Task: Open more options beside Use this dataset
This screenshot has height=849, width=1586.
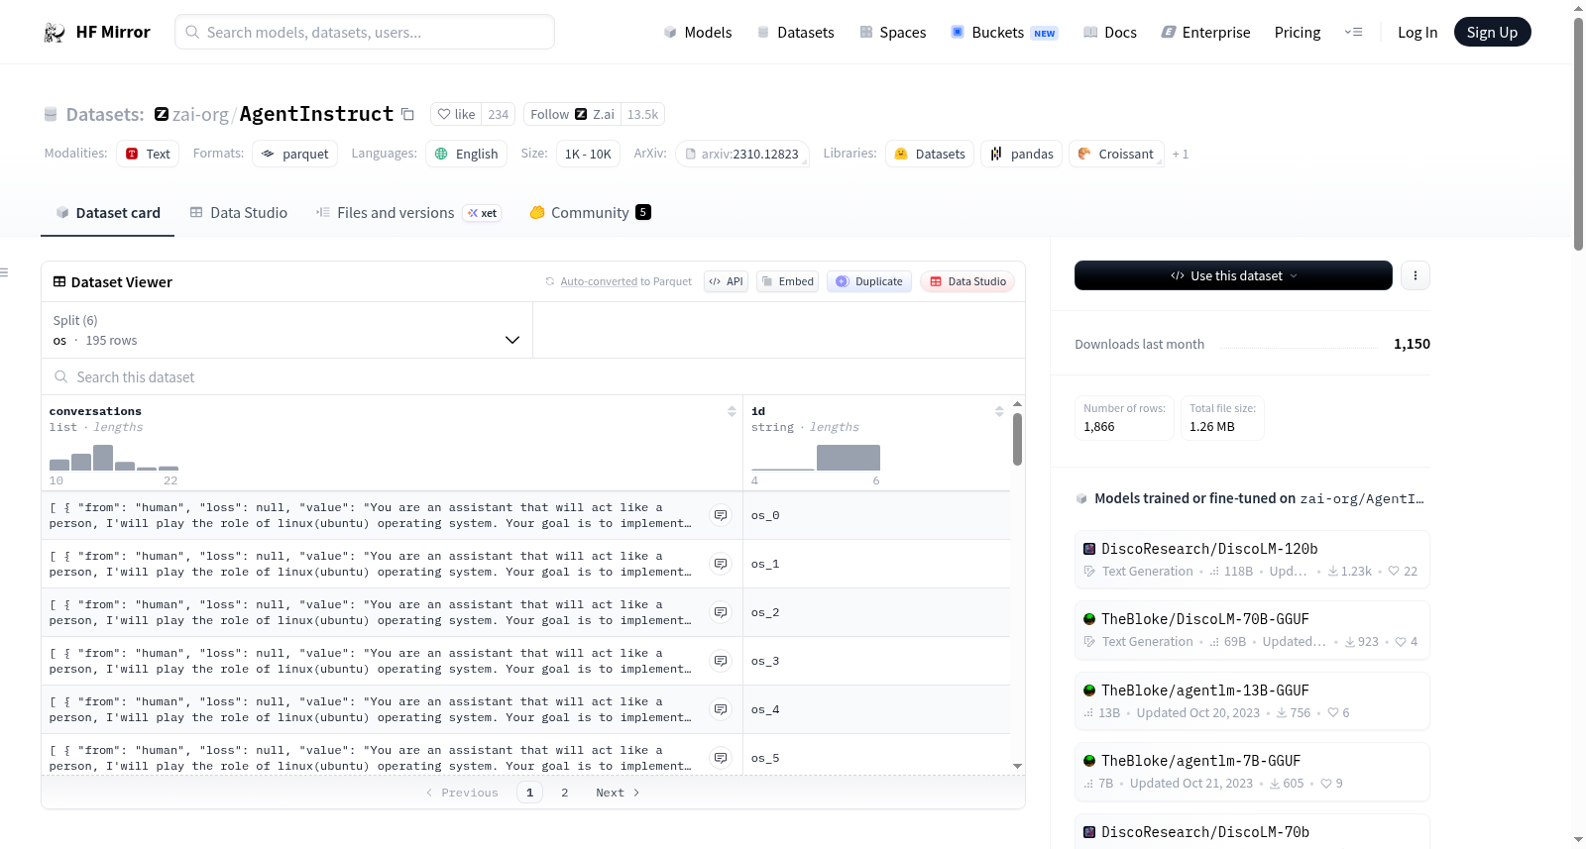Action: click(x=1416, y=275)
